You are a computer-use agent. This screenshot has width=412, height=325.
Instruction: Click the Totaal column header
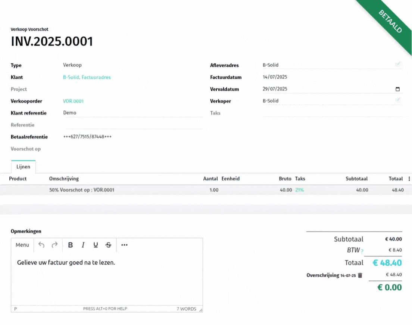coord(396,179)
